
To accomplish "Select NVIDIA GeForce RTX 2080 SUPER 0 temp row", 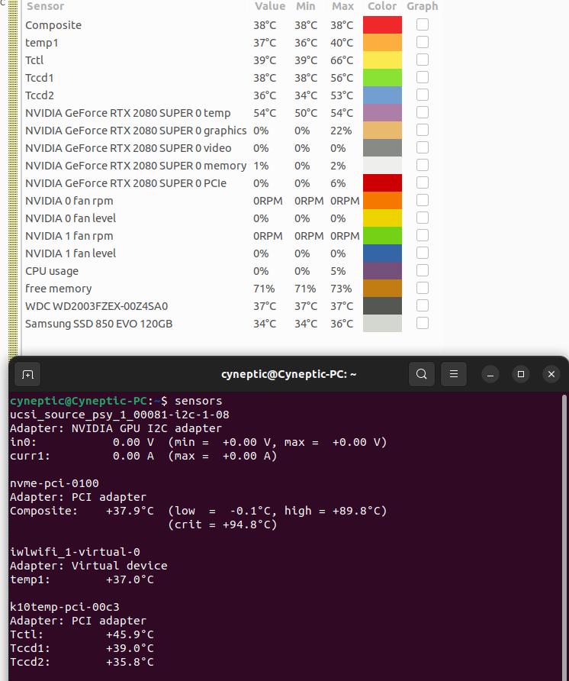I will pyautogui.click(x=127, y=113).
